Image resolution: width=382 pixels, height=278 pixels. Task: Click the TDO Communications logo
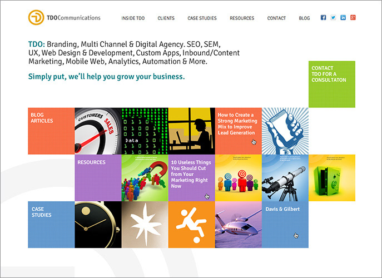tap(65, 18)
